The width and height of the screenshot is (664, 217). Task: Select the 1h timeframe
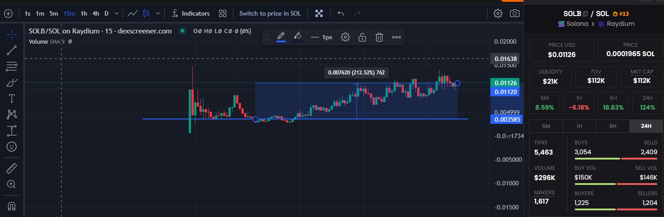[84, 13]
